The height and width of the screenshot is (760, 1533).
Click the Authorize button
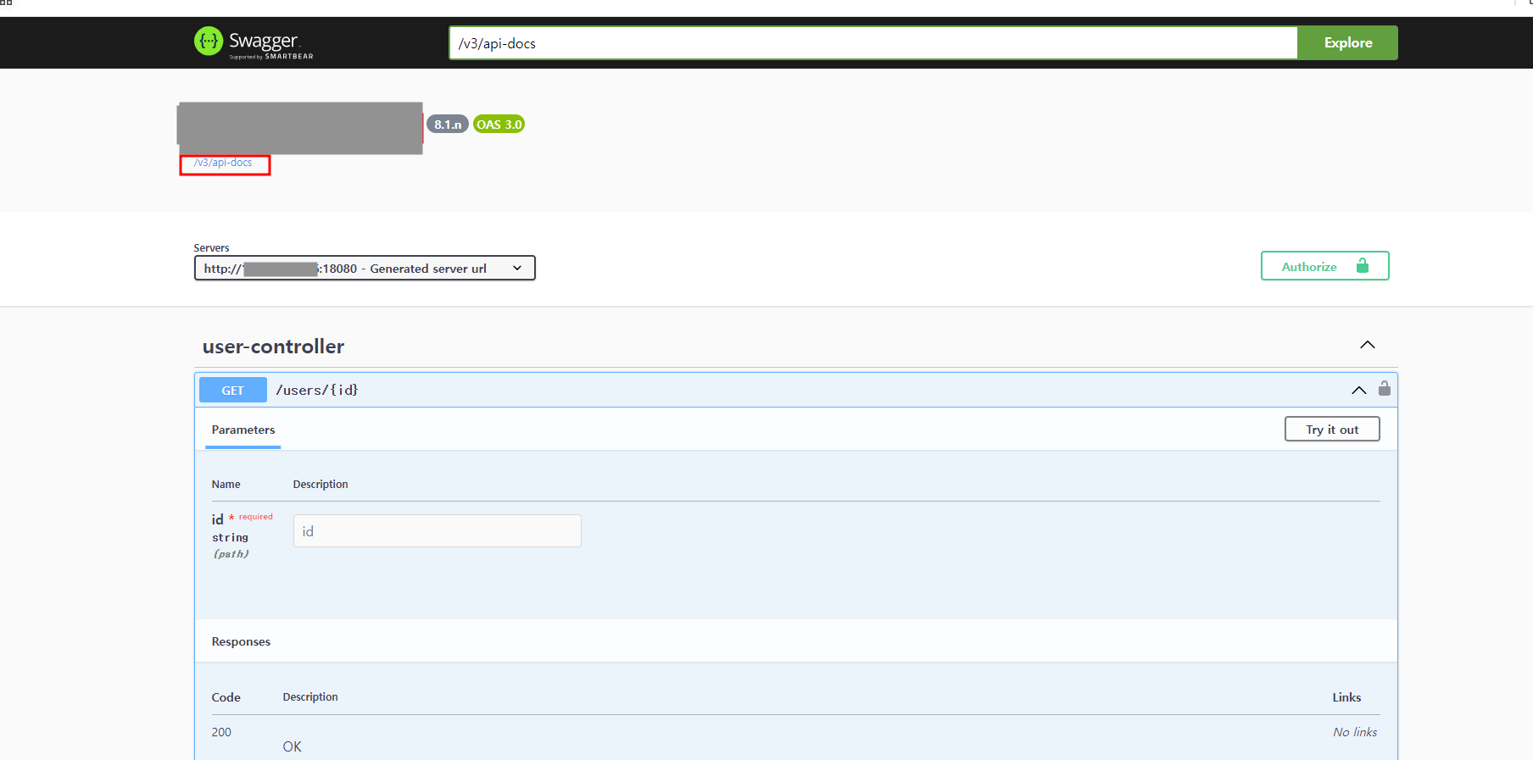coord(1324,266)
